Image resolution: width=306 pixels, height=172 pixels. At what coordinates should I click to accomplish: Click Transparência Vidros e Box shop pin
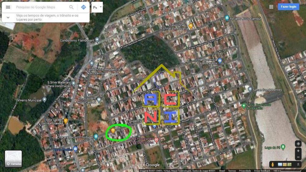point(220,61)
